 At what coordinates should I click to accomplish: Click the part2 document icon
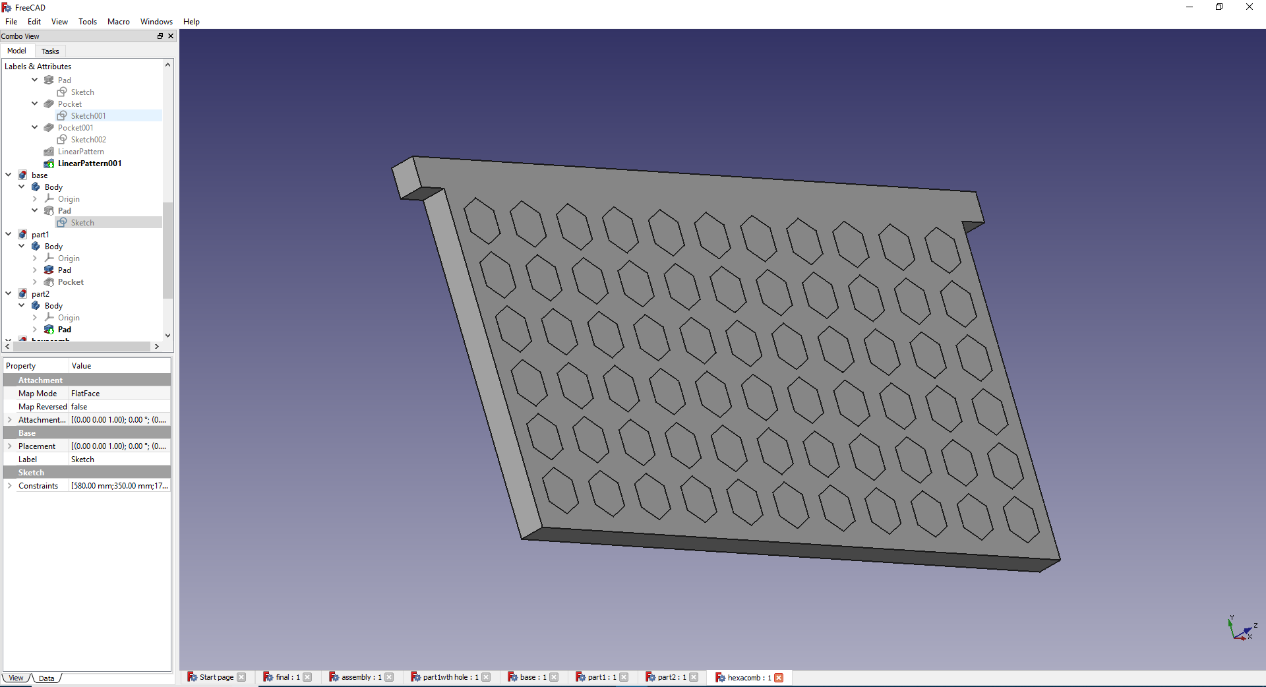click(x=22, y=293)
